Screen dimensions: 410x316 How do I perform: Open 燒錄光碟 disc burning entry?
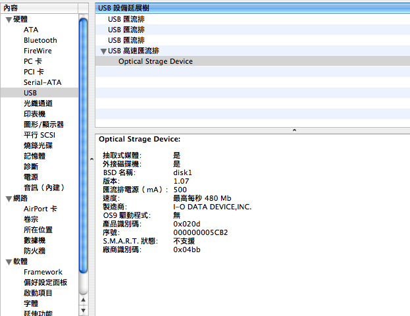point(38,145)
